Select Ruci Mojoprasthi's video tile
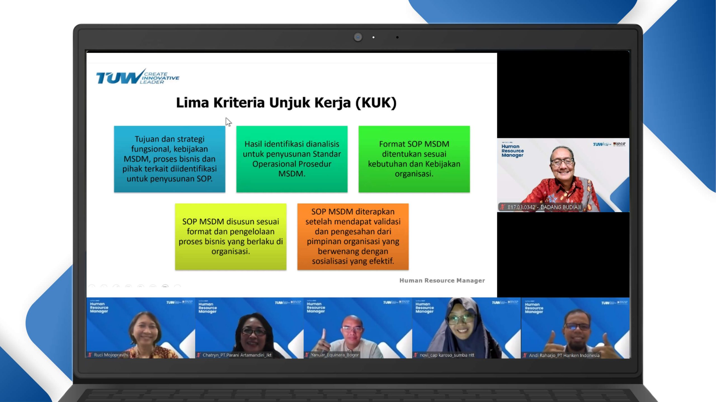The width and height of the screenshot is (716, 402). click(141, 328)
